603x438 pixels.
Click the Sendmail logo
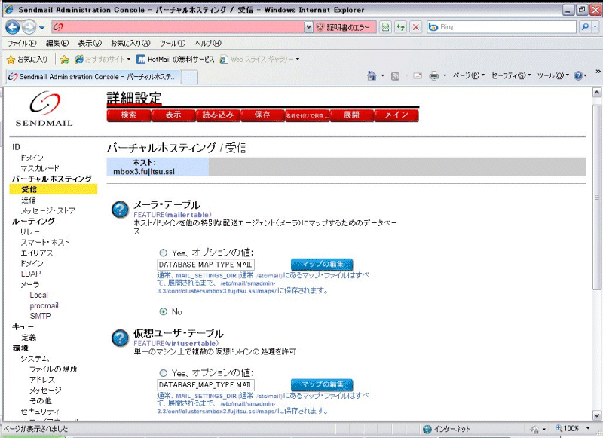point(44,109)
